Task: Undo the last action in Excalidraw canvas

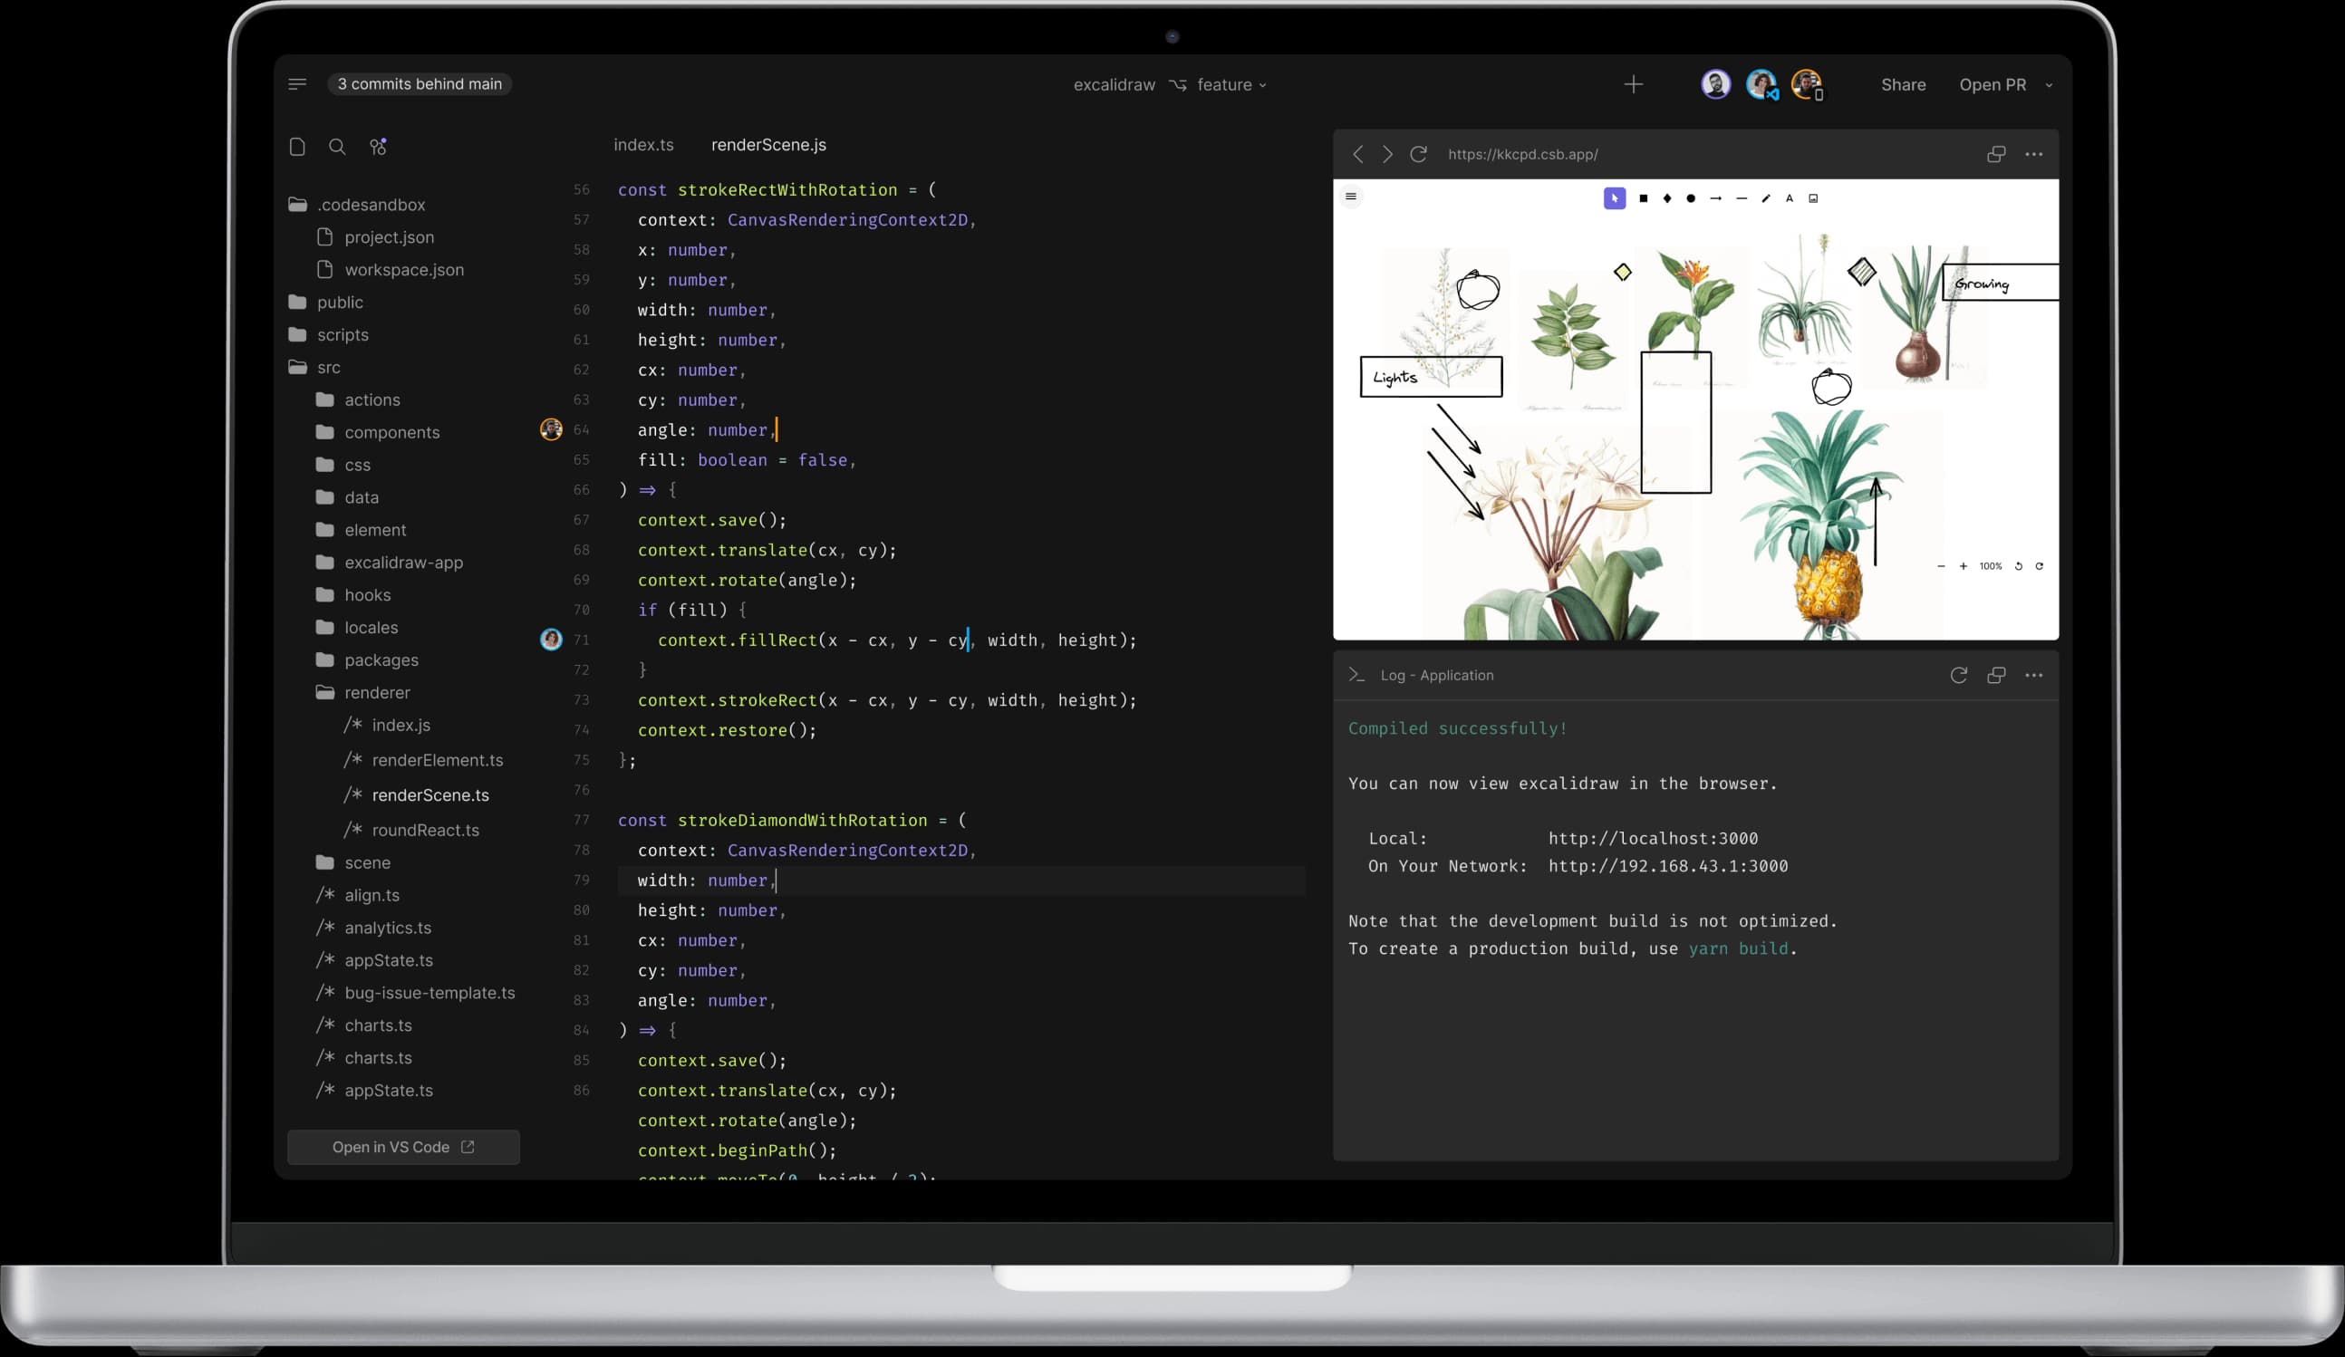Action: point(2019,566)
